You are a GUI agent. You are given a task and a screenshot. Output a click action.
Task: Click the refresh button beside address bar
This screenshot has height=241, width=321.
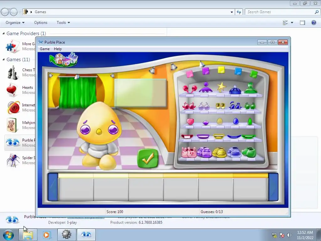coord(239,12)
